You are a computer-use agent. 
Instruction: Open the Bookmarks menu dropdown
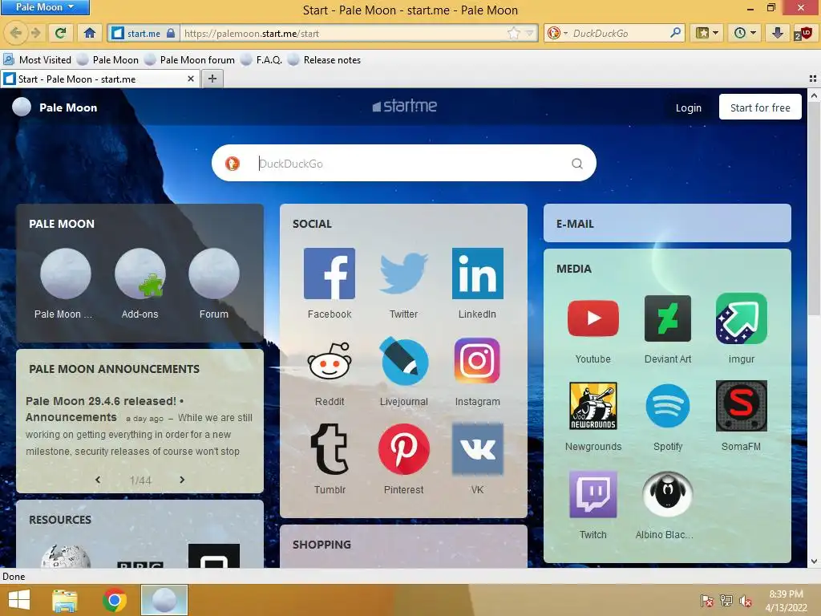point(706,33)
